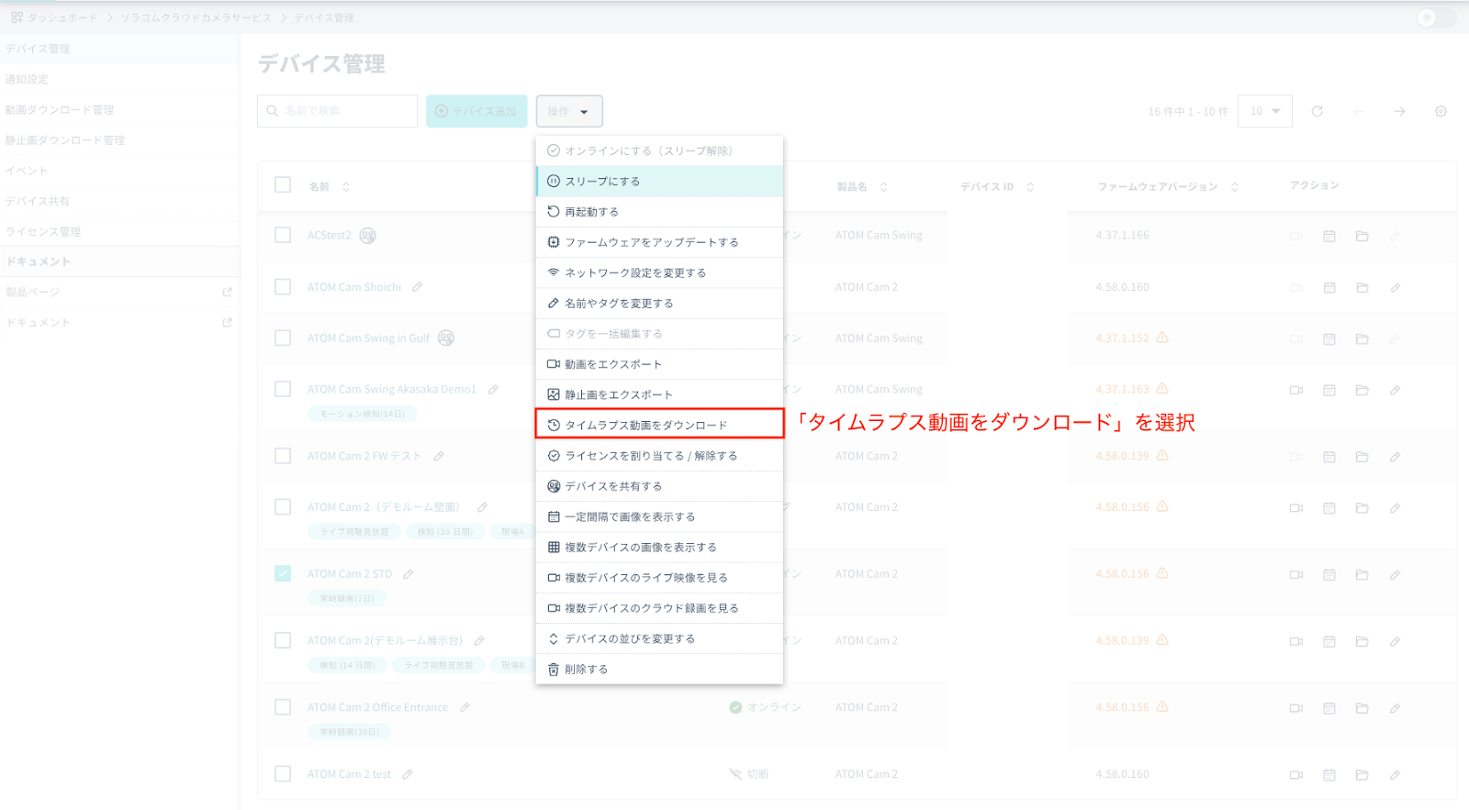Uncheck the ATOM Cam 2 STD checkbox
Image resolution: width=1469 pixels, height=810 pixels.
pyautogui.click(x=283, y=573)
